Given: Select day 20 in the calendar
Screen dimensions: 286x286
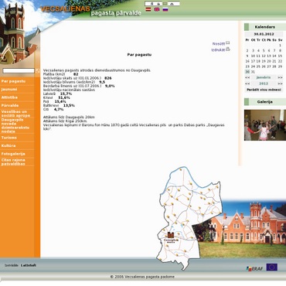Looking at the screenshot, I should pos(269,61).
